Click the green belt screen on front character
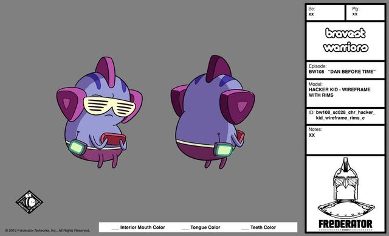This screenshot has height=236, width=389. point(77,147)
